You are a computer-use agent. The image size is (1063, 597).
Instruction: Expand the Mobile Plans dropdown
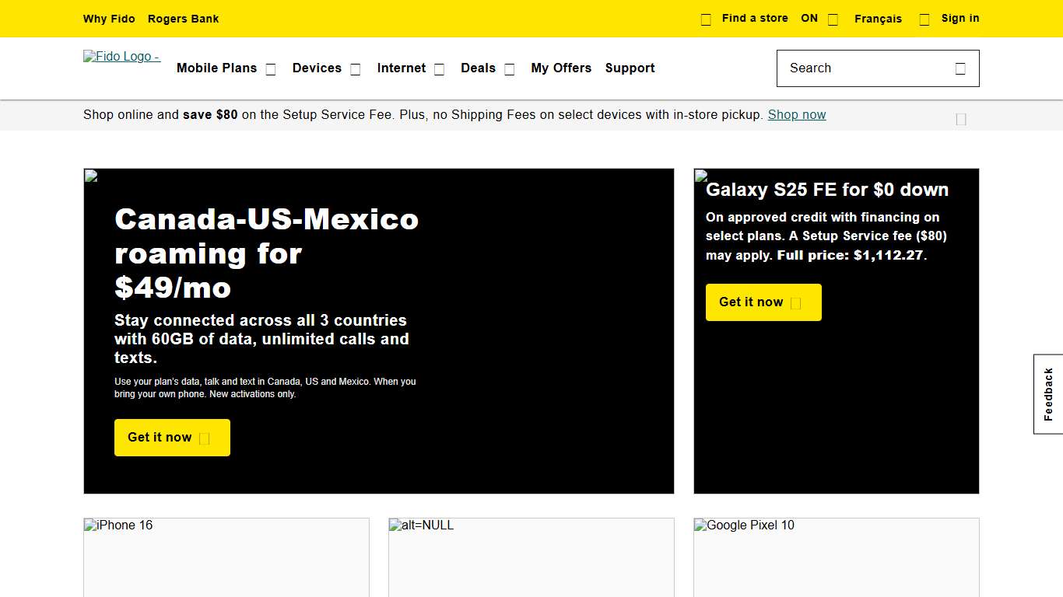[x=270, y=68]
